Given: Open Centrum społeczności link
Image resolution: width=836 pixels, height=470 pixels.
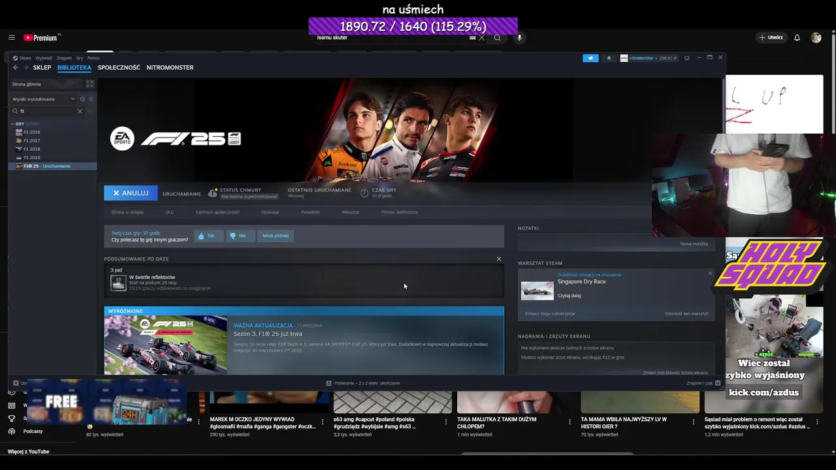Looking at the screenshot, I should pos(217,212).
